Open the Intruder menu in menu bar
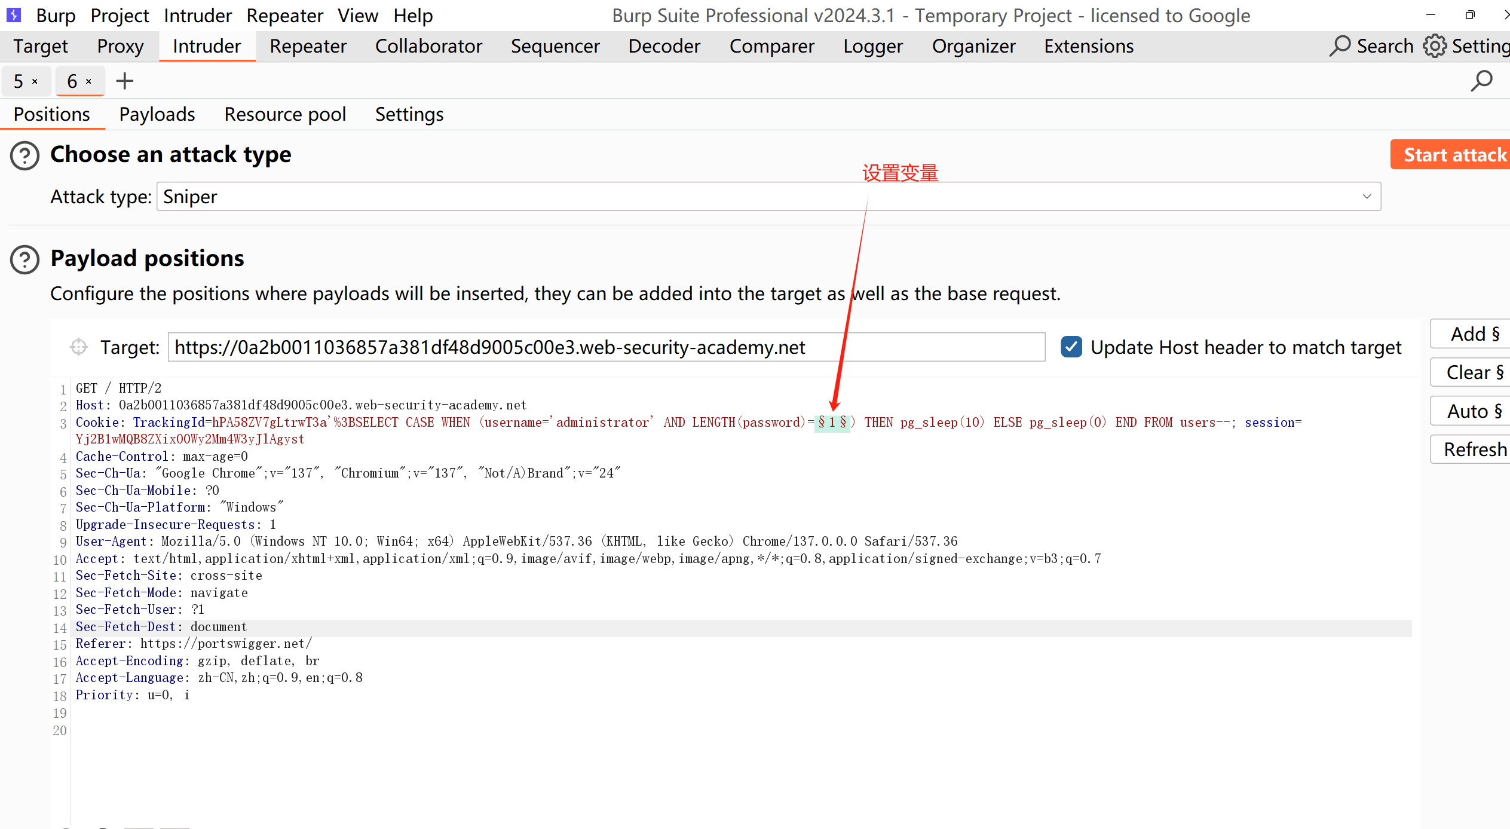This screenshot has width=1510, height=829. (x=197, y=15)
